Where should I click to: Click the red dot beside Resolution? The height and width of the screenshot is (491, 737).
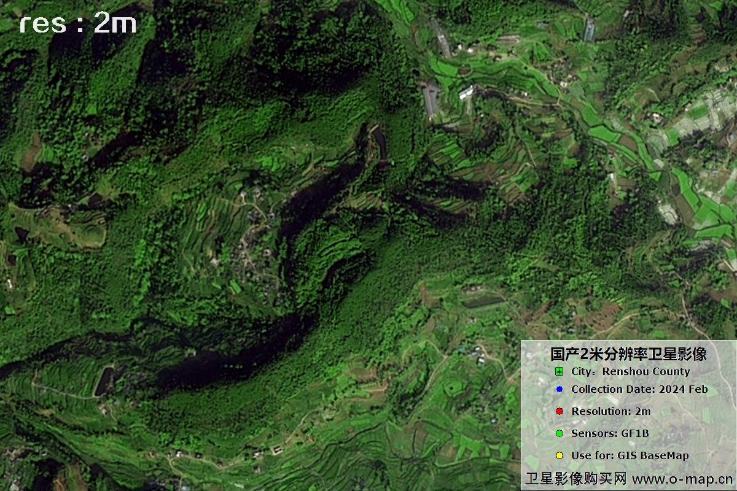pos(559,411)
